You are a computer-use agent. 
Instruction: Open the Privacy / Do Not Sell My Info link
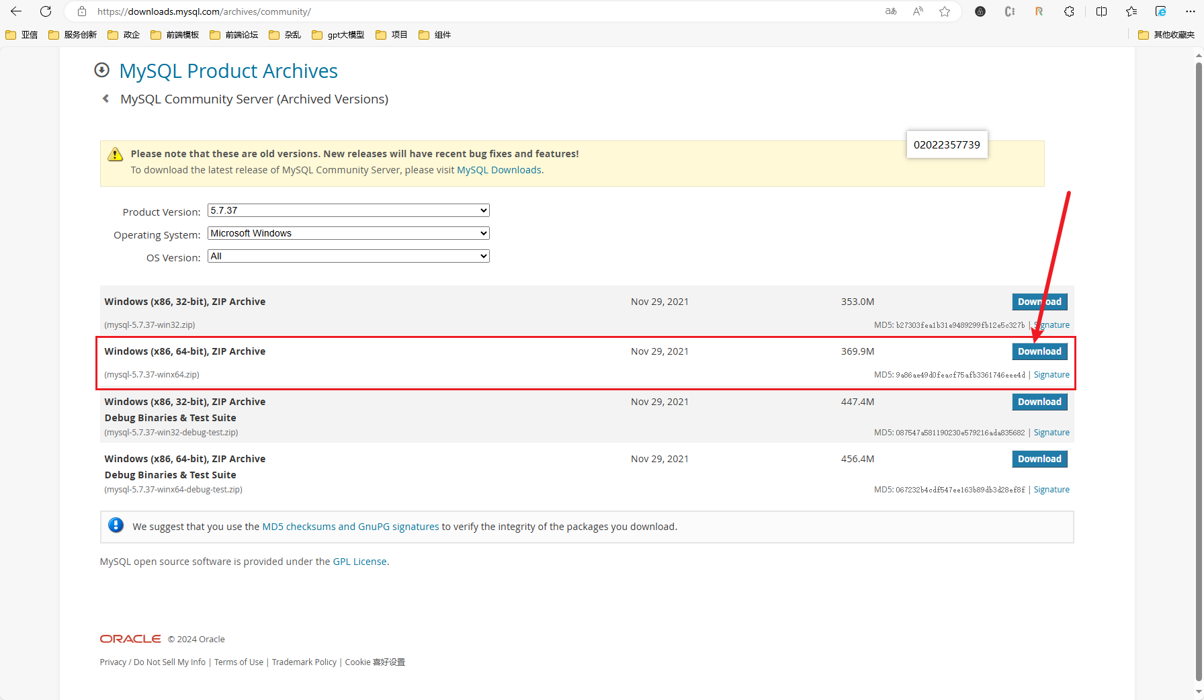[153, 662]
